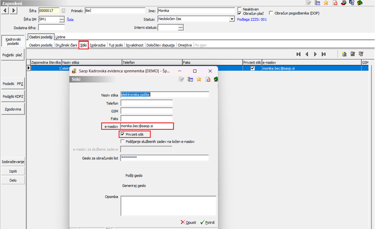Click Potrdi to confirm the dialog
375x229 pixels.
(x=208, y=222)
